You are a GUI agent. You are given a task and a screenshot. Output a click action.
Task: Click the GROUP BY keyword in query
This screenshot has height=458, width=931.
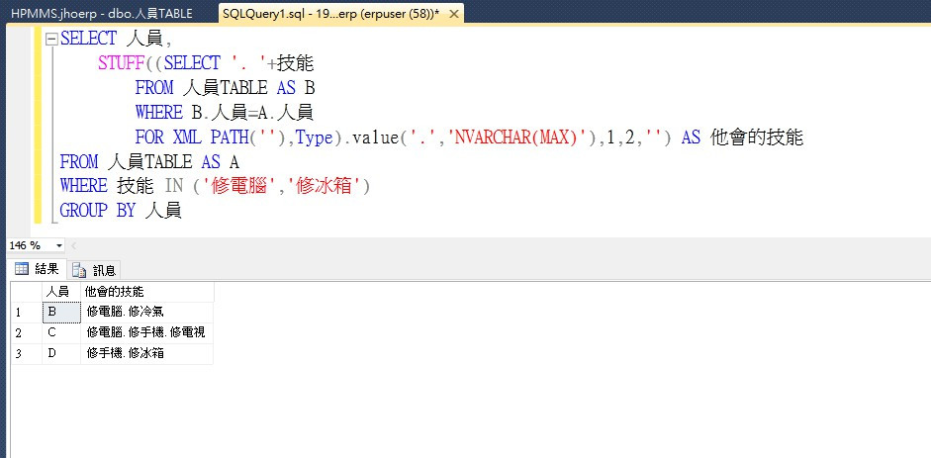[x=98, y=211]
